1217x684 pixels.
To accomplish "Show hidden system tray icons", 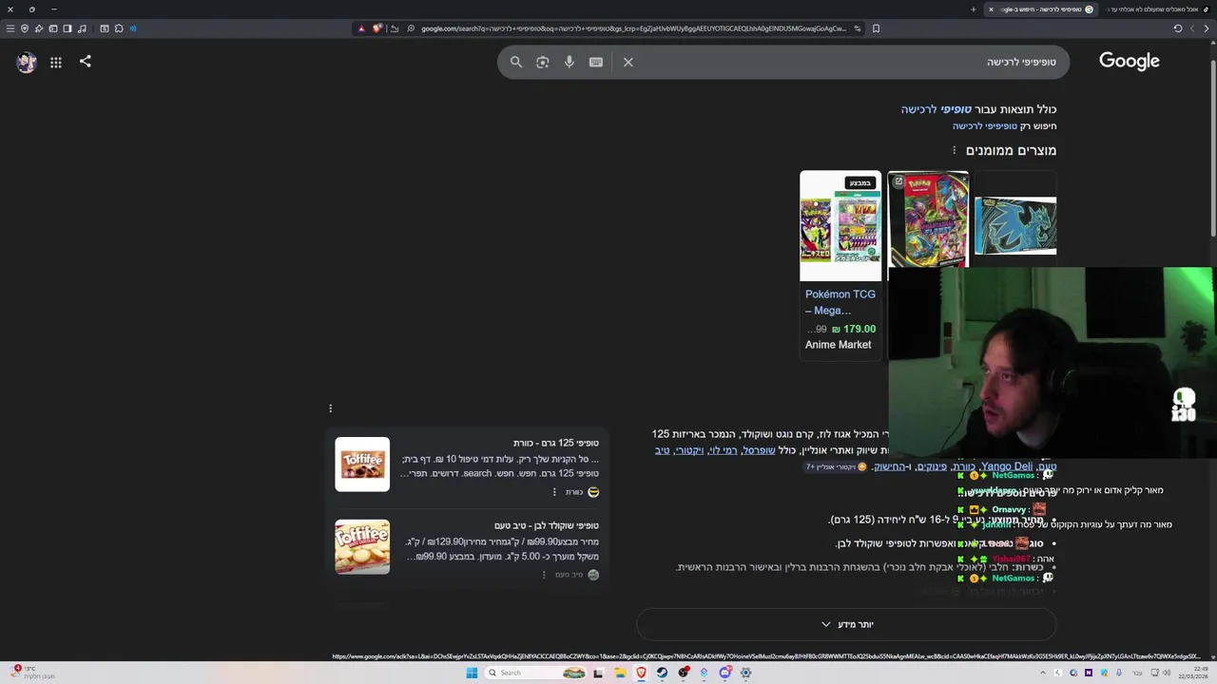I will click(x=1043, y=673).
